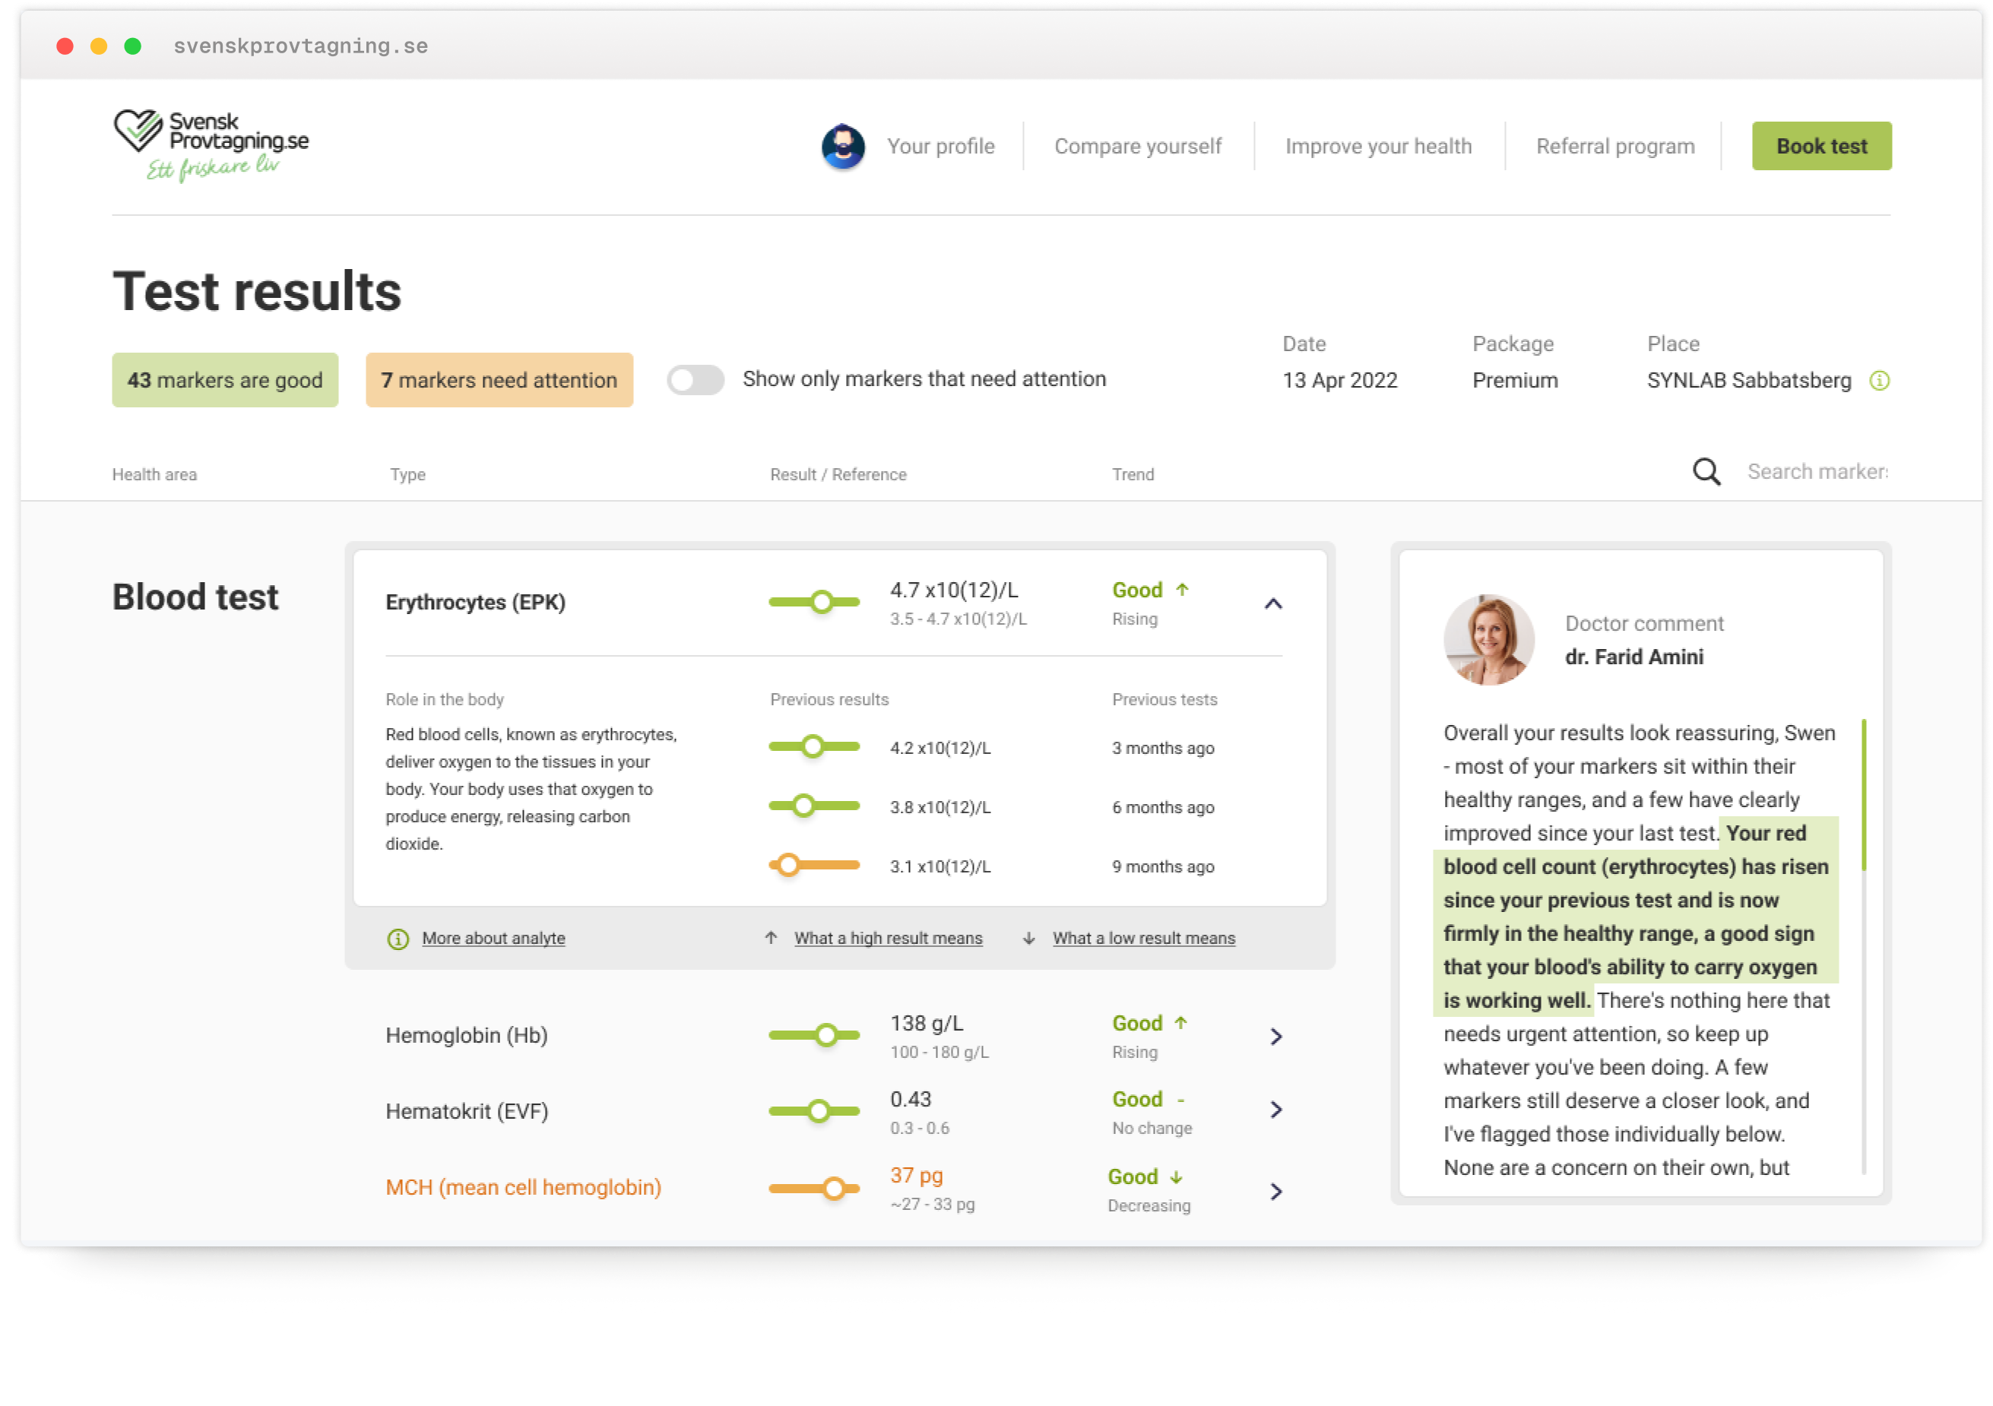This screenshot has height=1406, width=1993.
Task: Click the date 13 Apr 2022
Action: point(1340,381)
